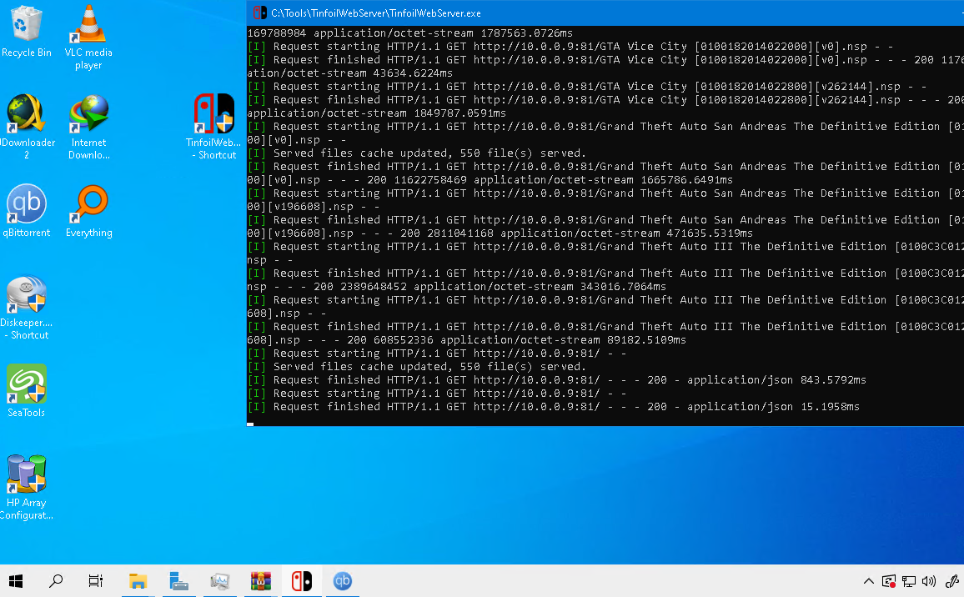Viewport: 964px width, 597px height.
Task: Click 'application/octet-stream 1849787.0591ms' in the console
Action: click(377, 113)
